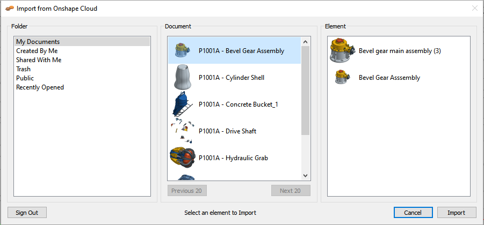The image size is (484, 225).
Task: Choose the Shared With Me folder
Action: coord(39,60)
